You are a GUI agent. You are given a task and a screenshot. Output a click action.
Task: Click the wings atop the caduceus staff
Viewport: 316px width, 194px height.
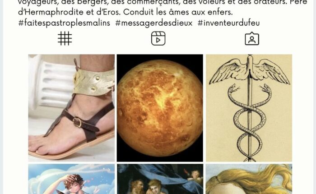tap(250, 70)
